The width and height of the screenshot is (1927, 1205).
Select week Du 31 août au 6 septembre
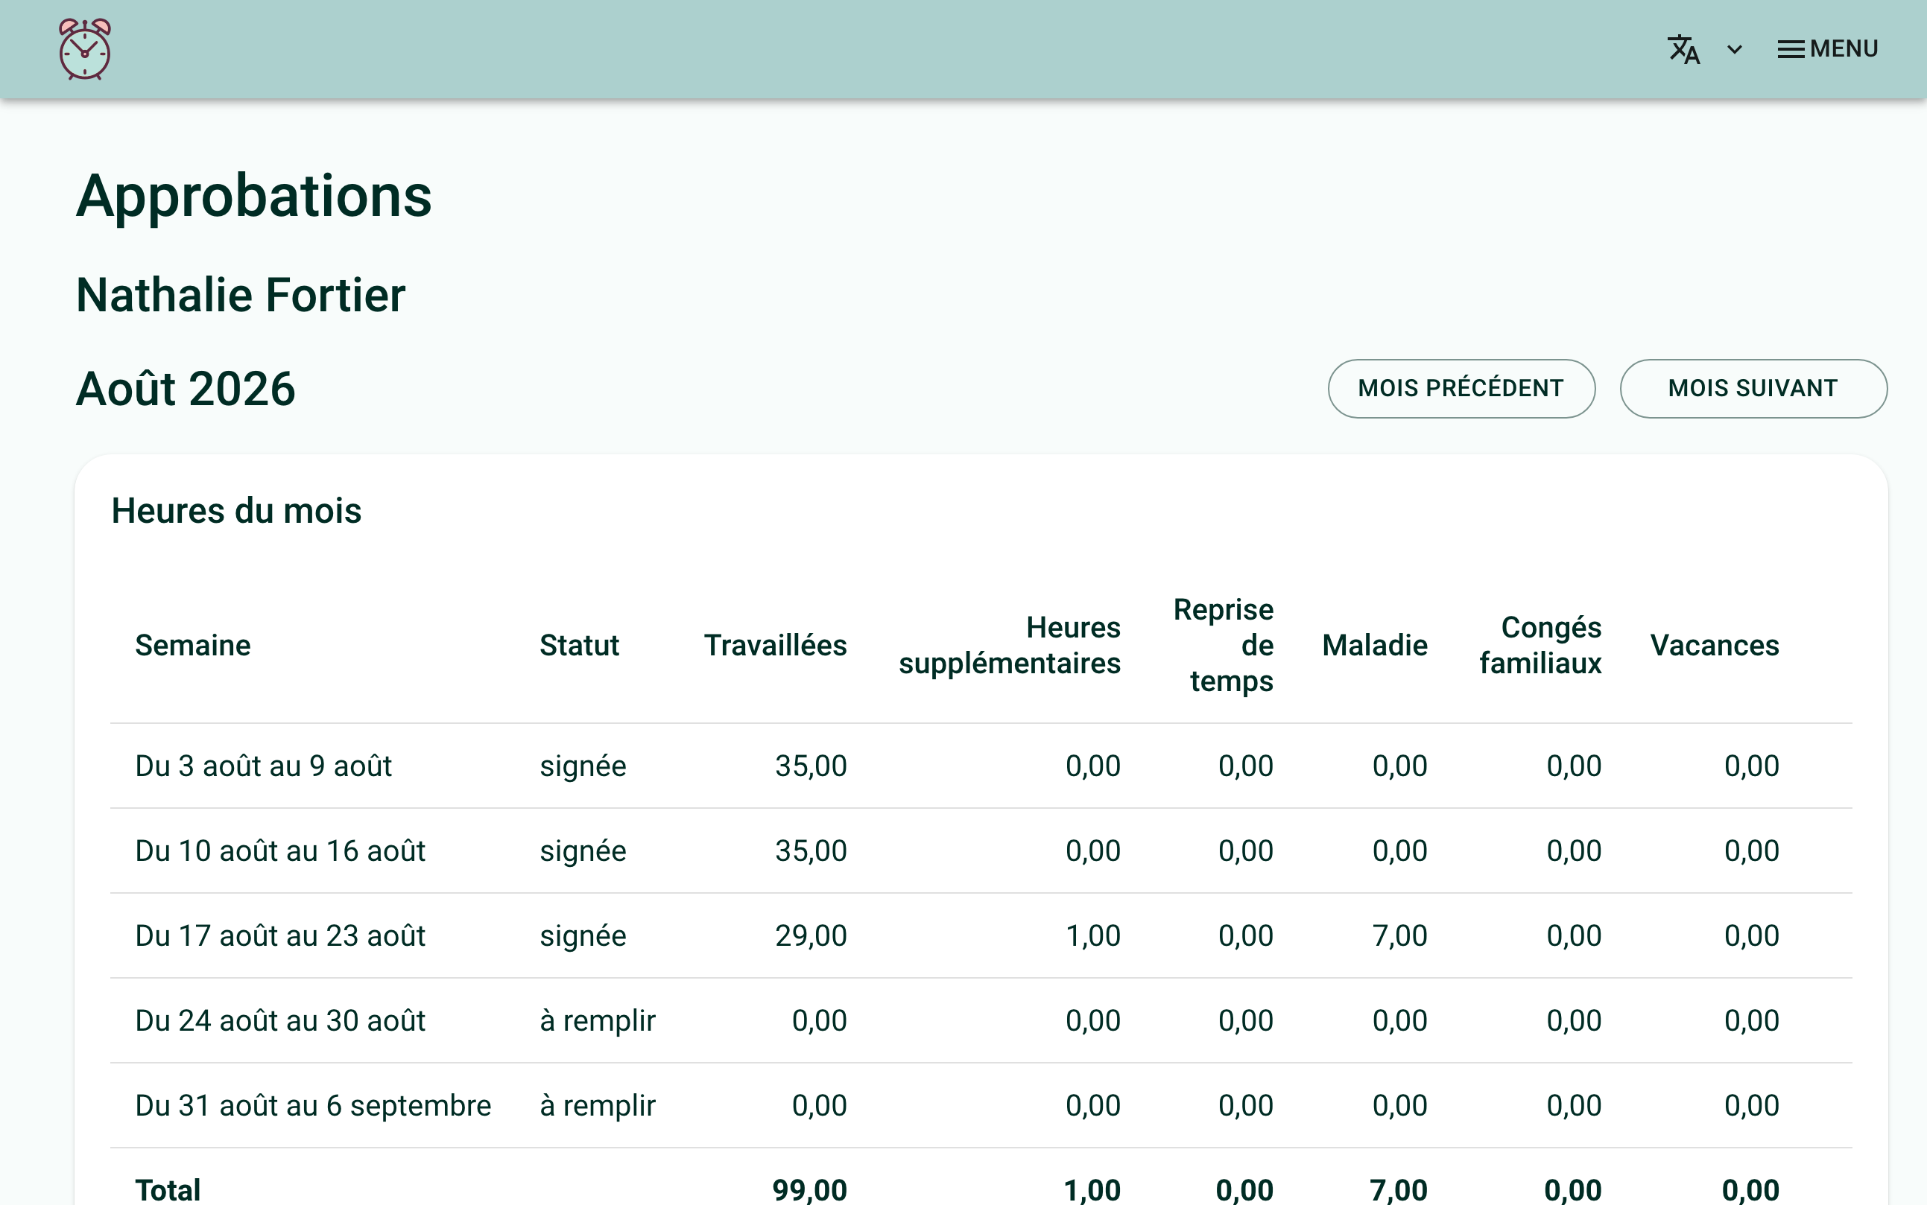click(x=313, y=1105)
